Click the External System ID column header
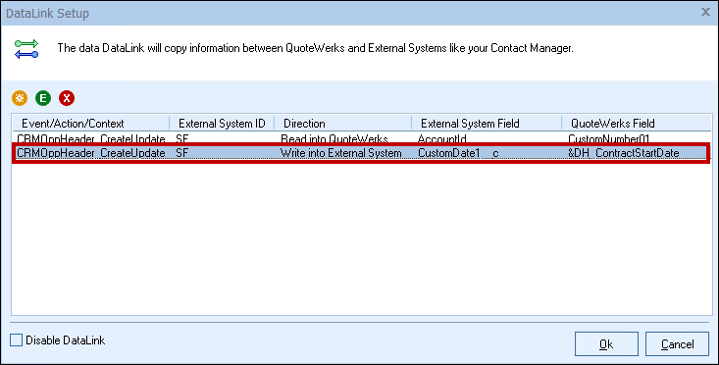The width and height of the screenshot is (719, 365). click(222, 123)
